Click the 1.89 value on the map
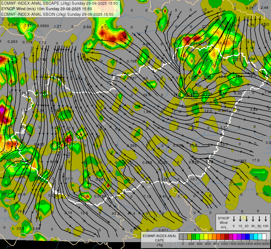This screenshot has height=249, width=271. point(147,112)
